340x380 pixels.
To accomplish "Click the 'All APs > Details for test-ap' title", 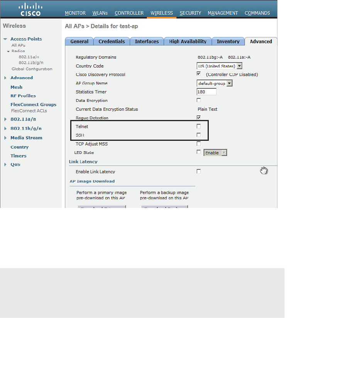I will pyautogui.click(x=101, y=26).
